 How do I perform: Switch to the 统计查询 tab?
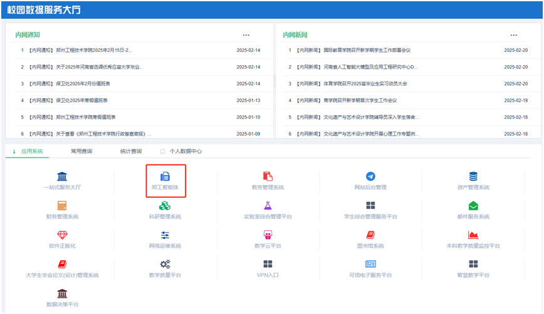coord(131,151)
